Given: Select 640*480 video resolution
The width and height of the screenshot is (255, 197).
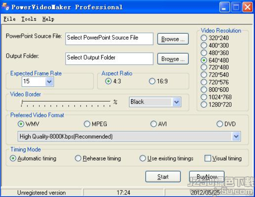Looking at the screenshot, I should (214, 60).
